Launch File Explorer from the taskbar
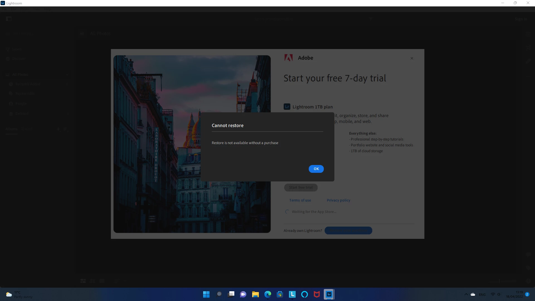Image resolution: width=535 pixels, height=301 pixels. click(x=255, y=294)
